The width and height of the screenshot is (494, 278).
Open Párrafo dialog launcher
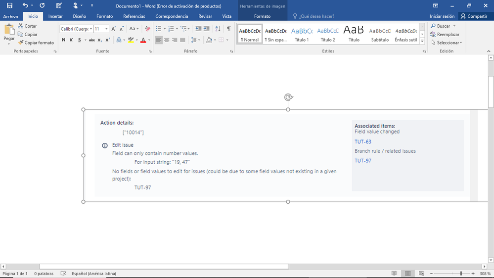click(x=231, y=51)
